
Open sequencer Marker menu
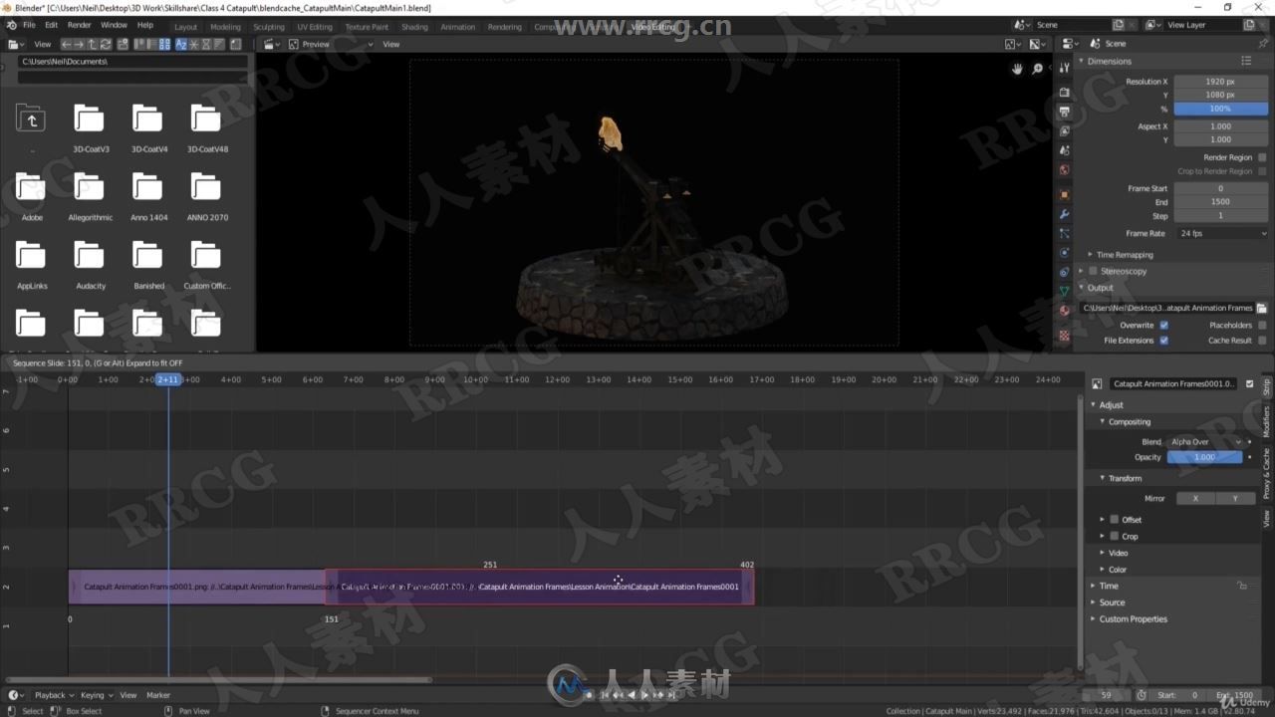click(x=158, y=695)
